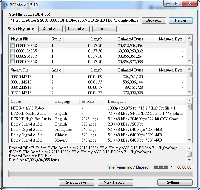Click the Browse... button
200x190 pixels.
(x=154, y=21)
